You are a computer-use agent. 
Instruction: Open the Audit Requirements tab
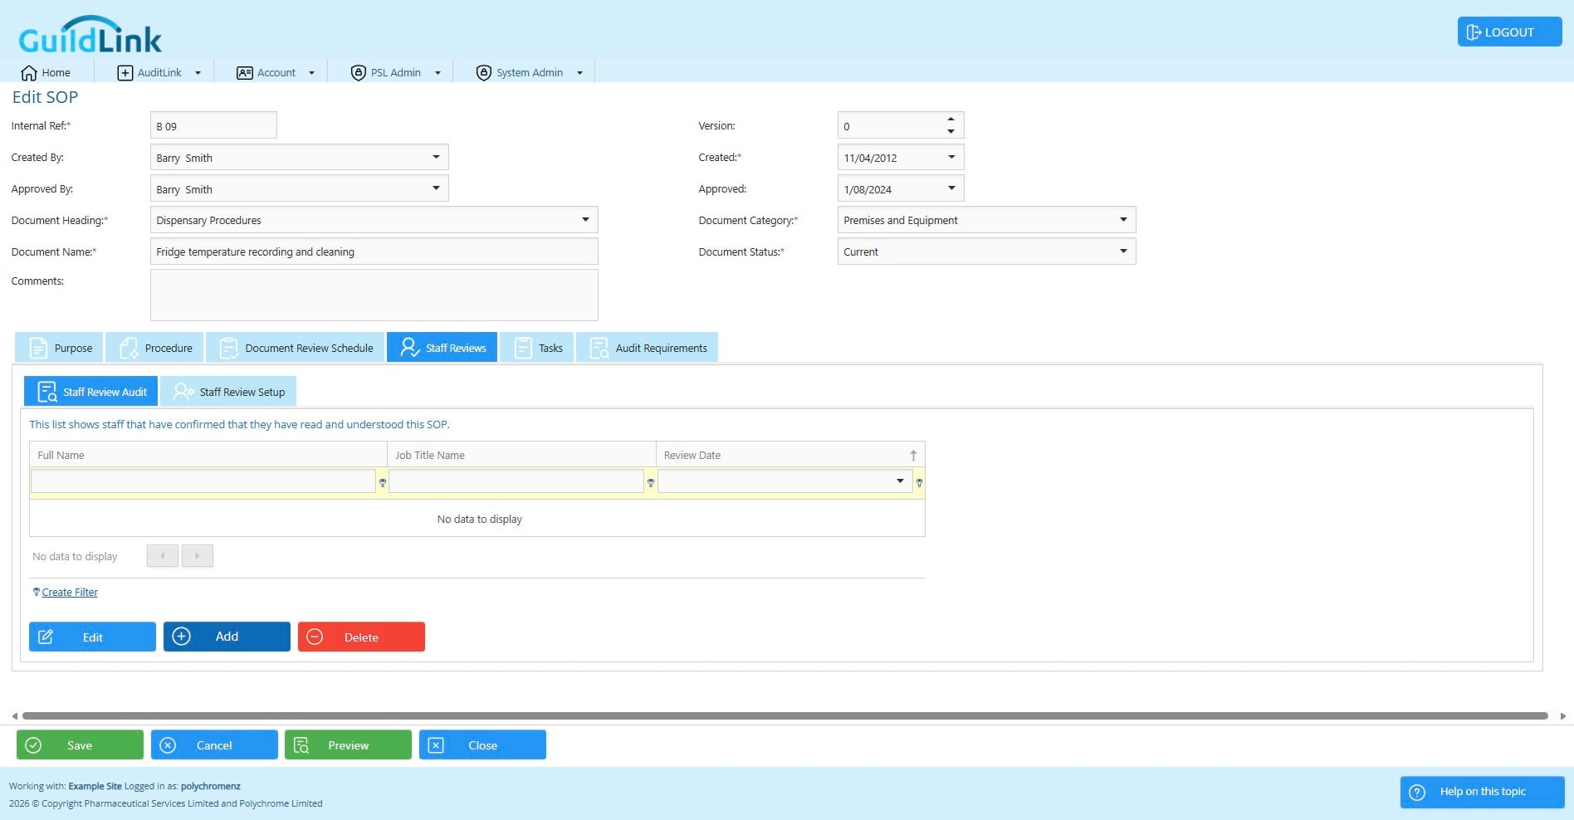pos(648,348)
